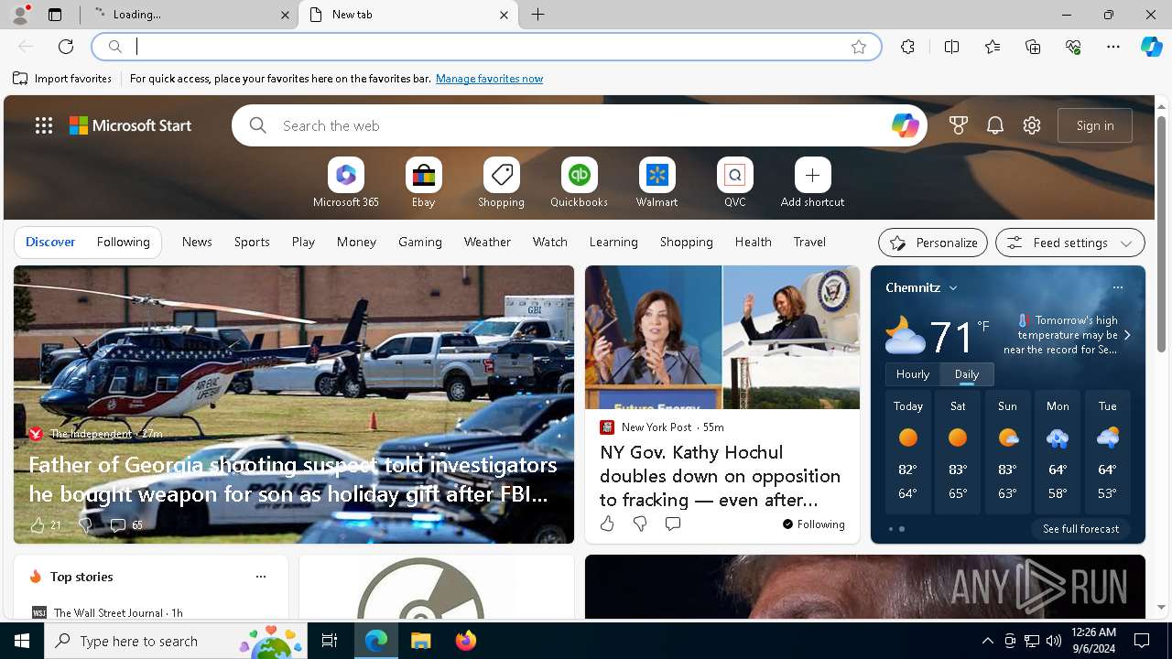The width and height of the screenshot is (1172, 659).
Task: Open File Explorer from the taskbar
Action: [420, 641]
